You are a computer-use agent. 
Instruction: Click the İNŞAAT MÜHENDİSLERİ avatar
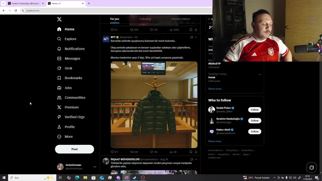coord(106,161)
